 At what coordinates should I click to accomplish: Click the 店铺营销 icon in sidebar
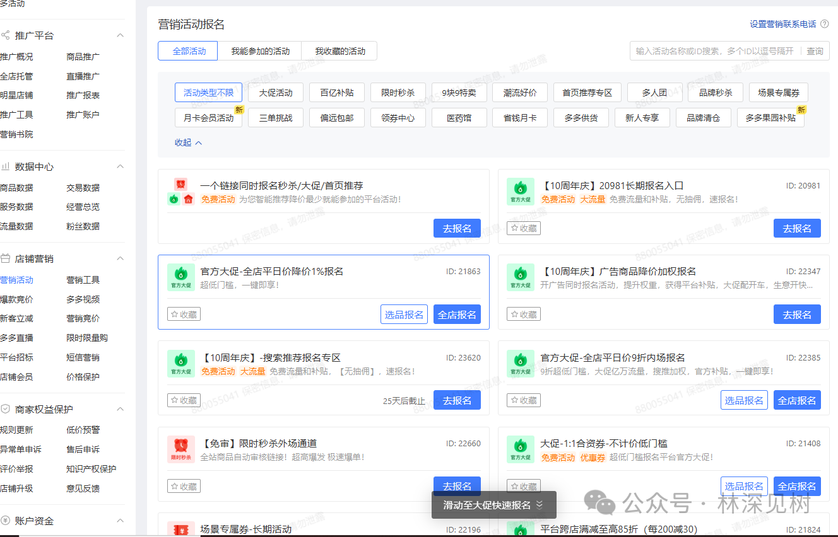(6, 259)
